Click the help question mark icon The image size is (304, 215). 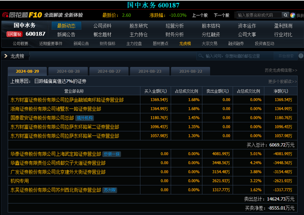pos(301,56)
